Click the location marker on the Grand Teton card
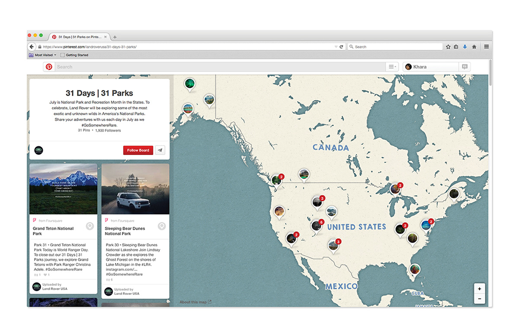 [x=90, y=226]
